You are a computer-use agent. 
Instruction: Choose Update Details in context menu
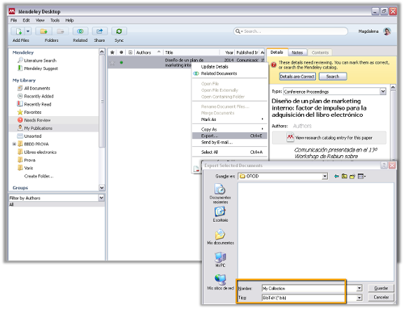(215, 66)
